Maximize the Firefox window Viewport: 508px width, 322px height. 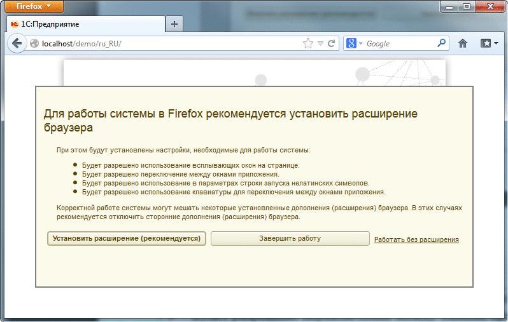coord(467,7)
